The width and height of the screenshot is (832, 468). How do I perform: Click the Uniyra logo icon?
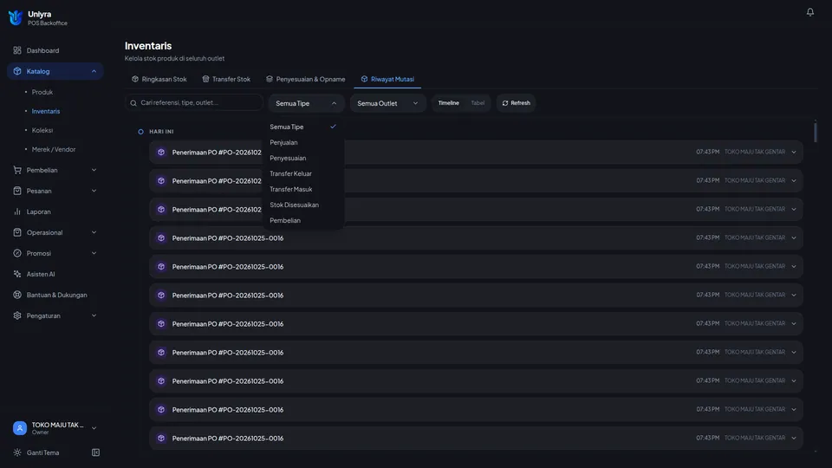pyautogui.click(x=16, y=17)
